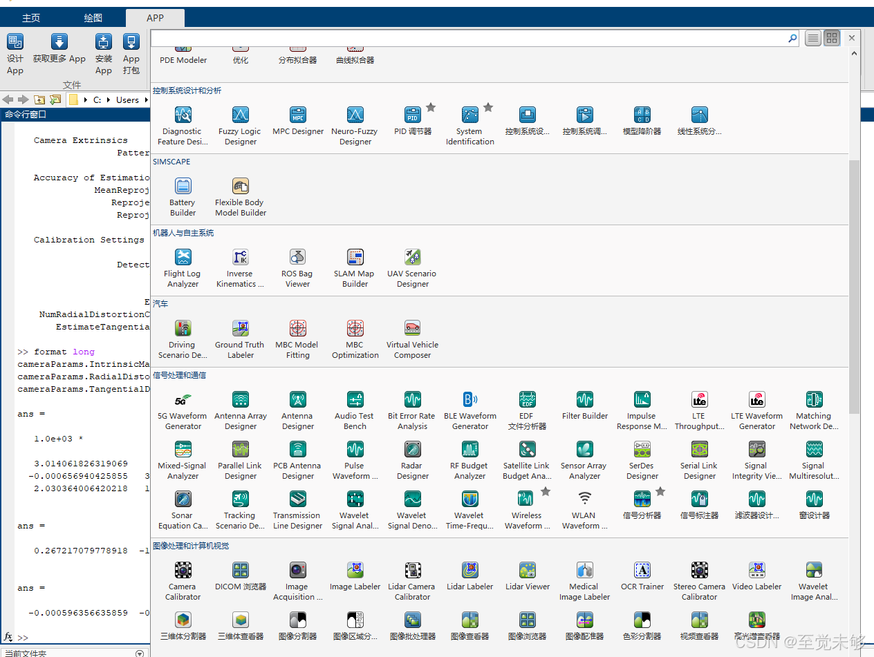The image size is (874, 657).
Task: Click the gallery vertical scrollbar thumb
Action: (854, 285)
